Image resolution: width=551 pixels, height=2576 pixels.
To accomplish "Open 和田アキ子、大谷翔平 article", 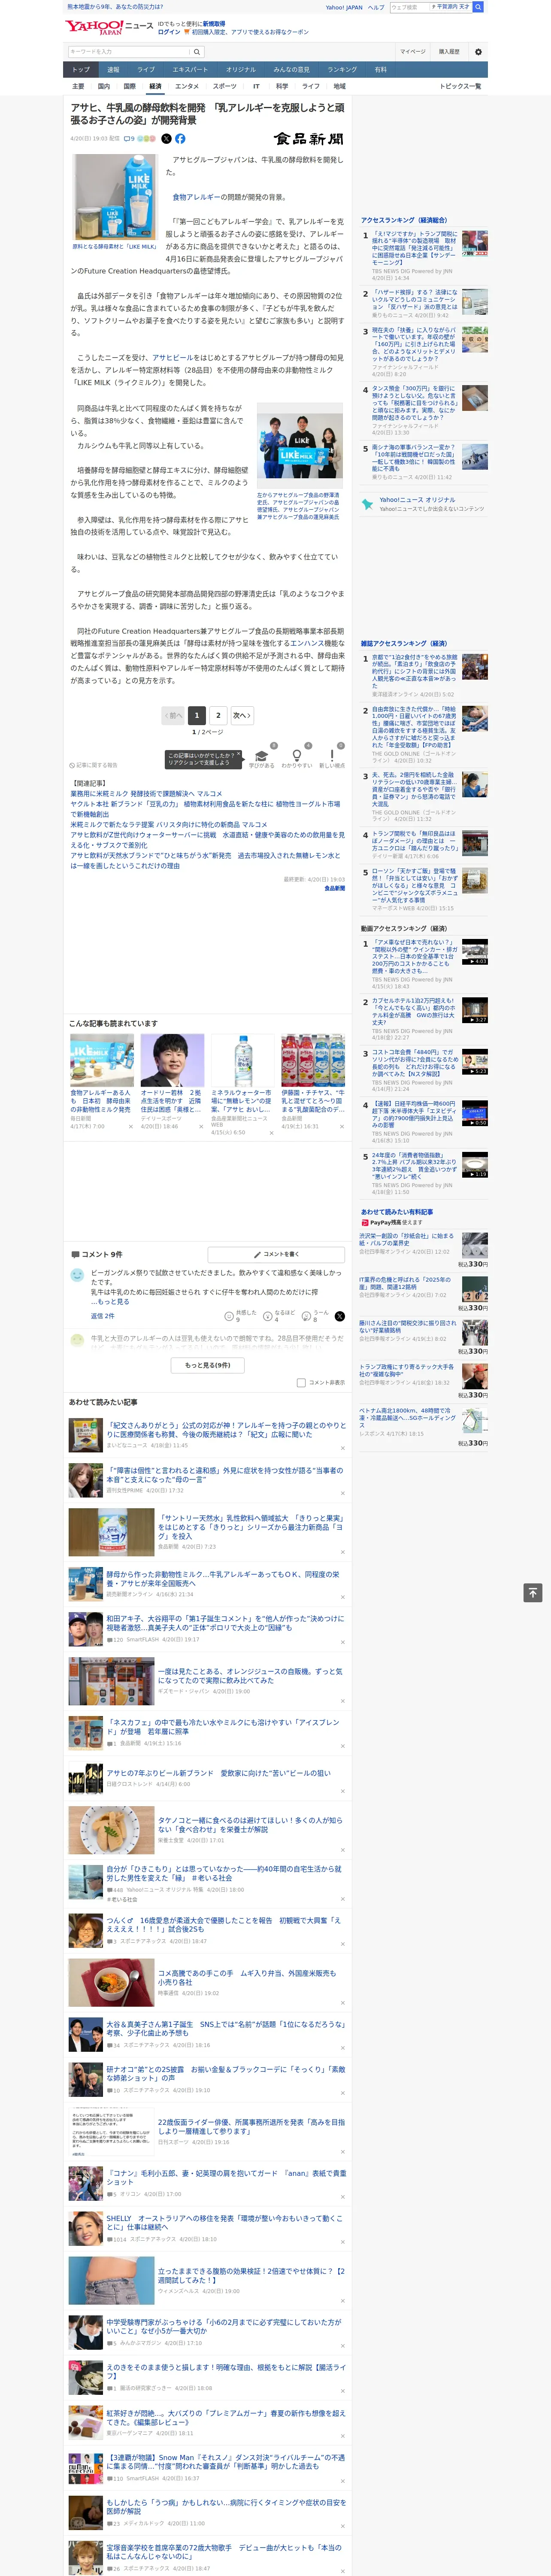I will pos(225,1622).
